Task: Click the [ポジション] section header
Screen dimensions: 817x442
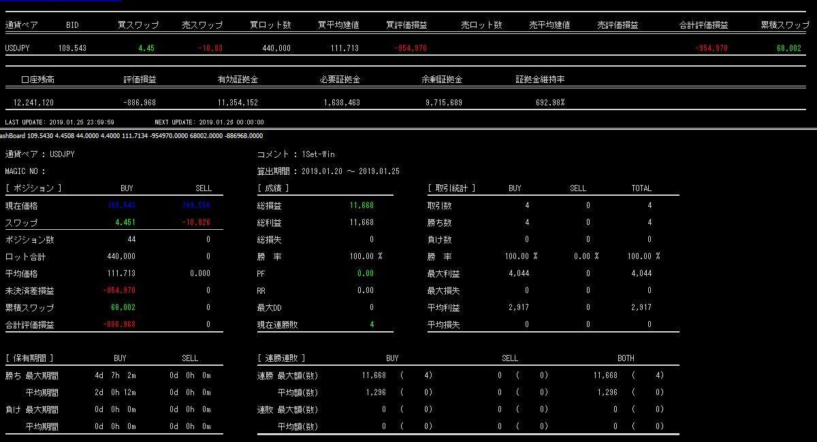Action: tap(33, 188)
